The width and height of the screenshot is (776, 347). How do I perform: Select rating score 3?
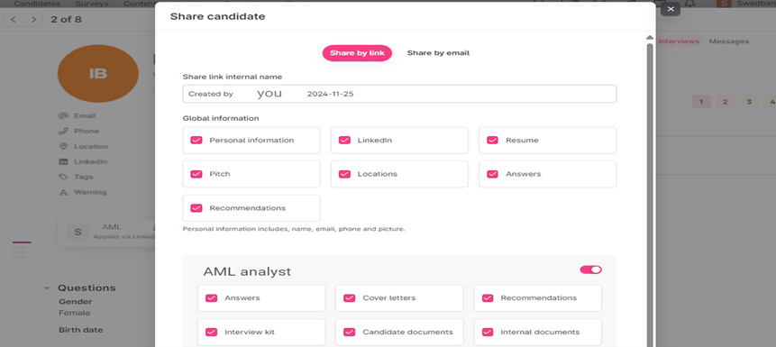tap(749, 102)
